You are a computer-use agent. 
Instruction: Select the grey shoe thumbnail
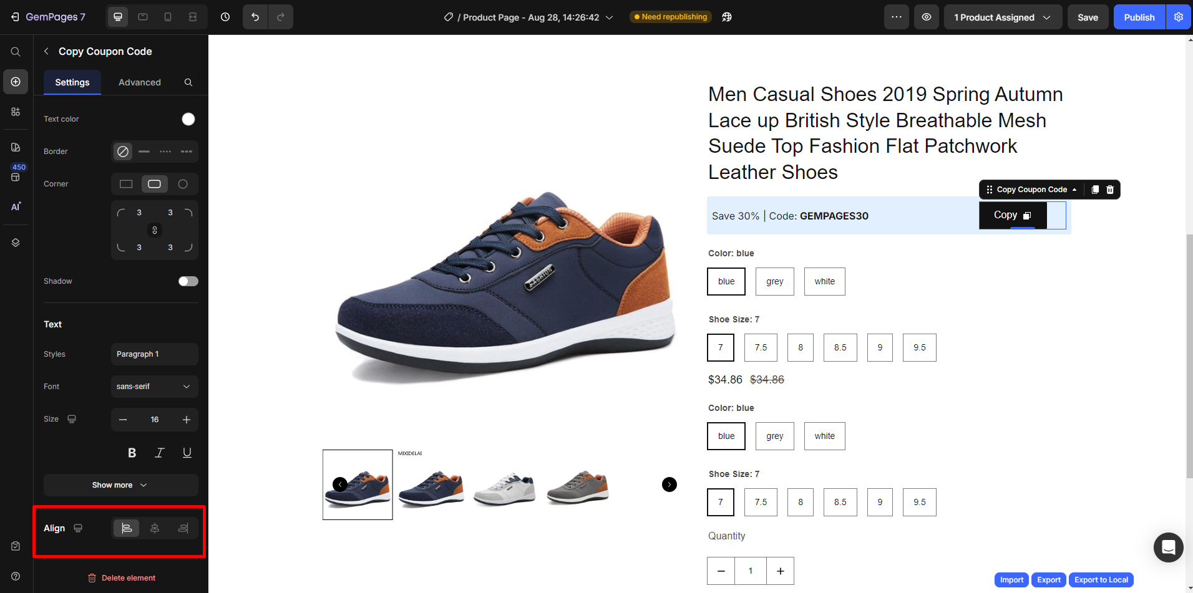click(578, 486)
